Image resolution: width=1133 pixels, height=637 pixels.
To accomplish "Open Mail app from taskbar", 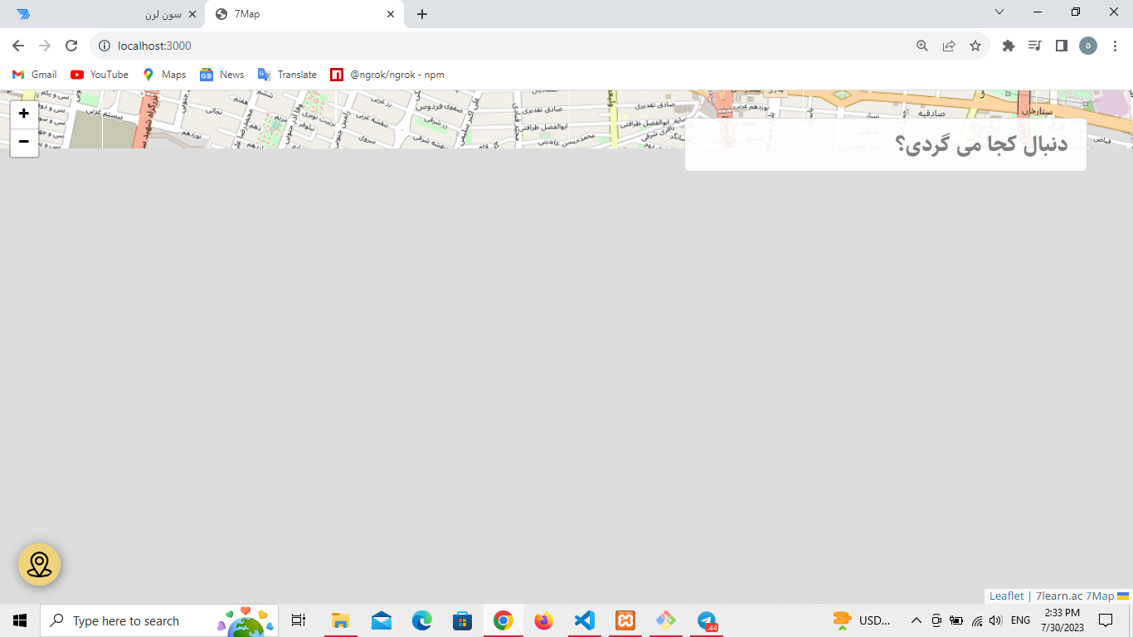I will (x=382, y=620).
